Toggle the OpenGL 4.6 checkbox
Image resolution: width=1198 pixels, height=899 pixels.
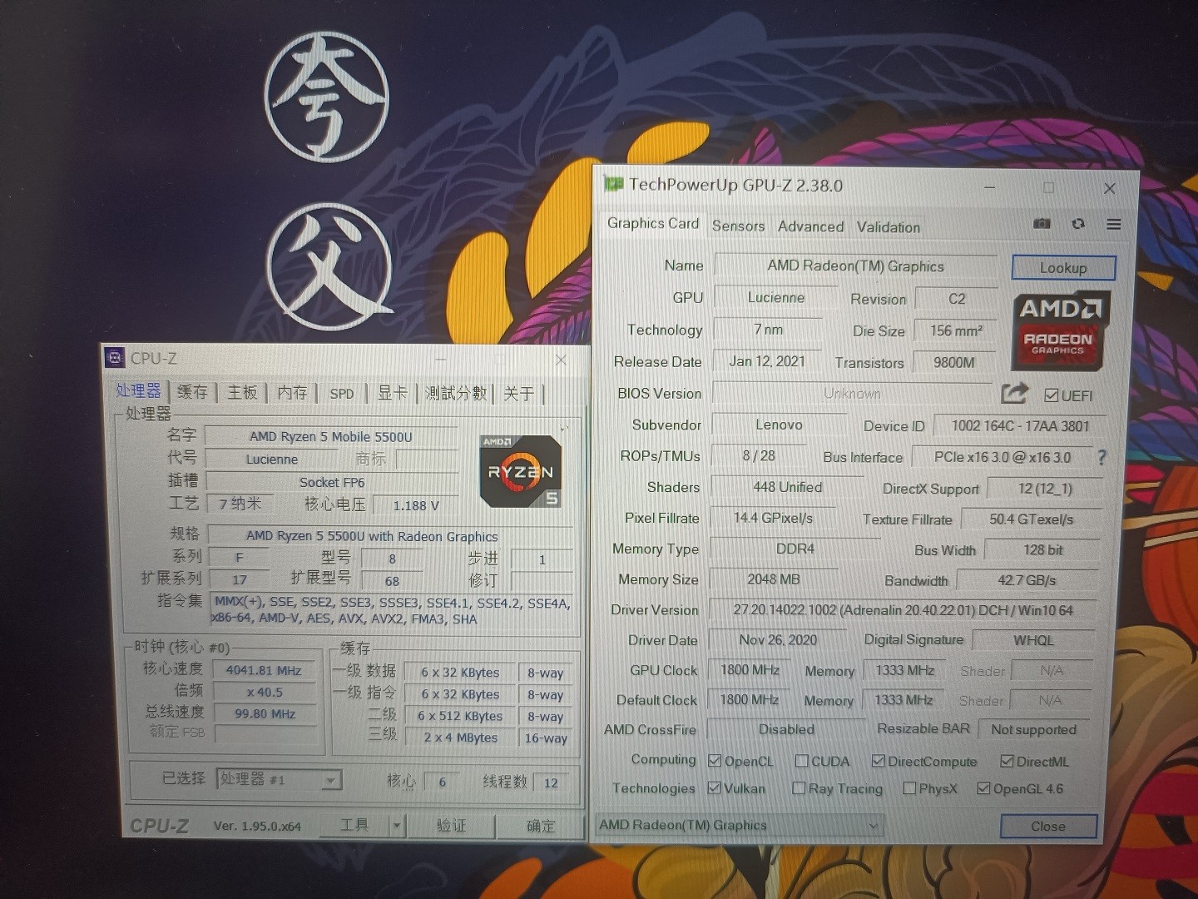983,787
